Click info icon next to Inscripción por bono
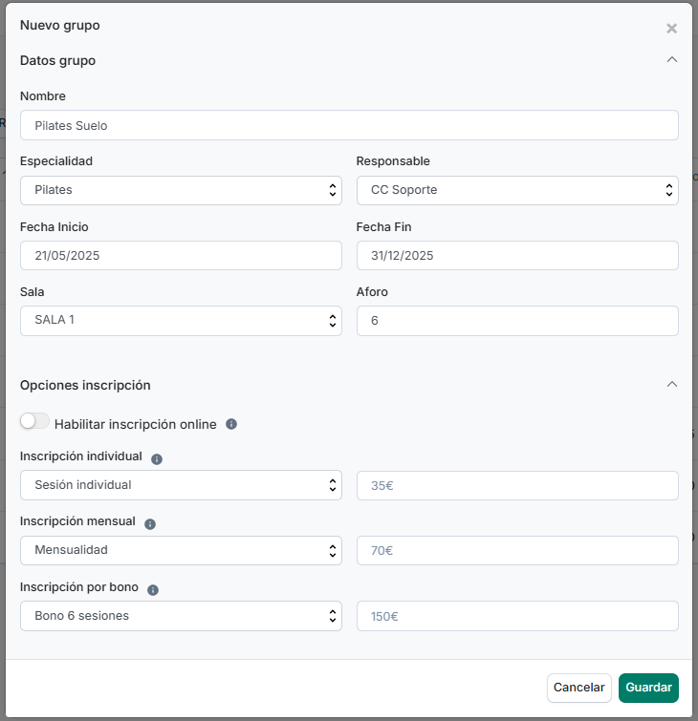Screen dimensions: 698x721 [153, 590]
